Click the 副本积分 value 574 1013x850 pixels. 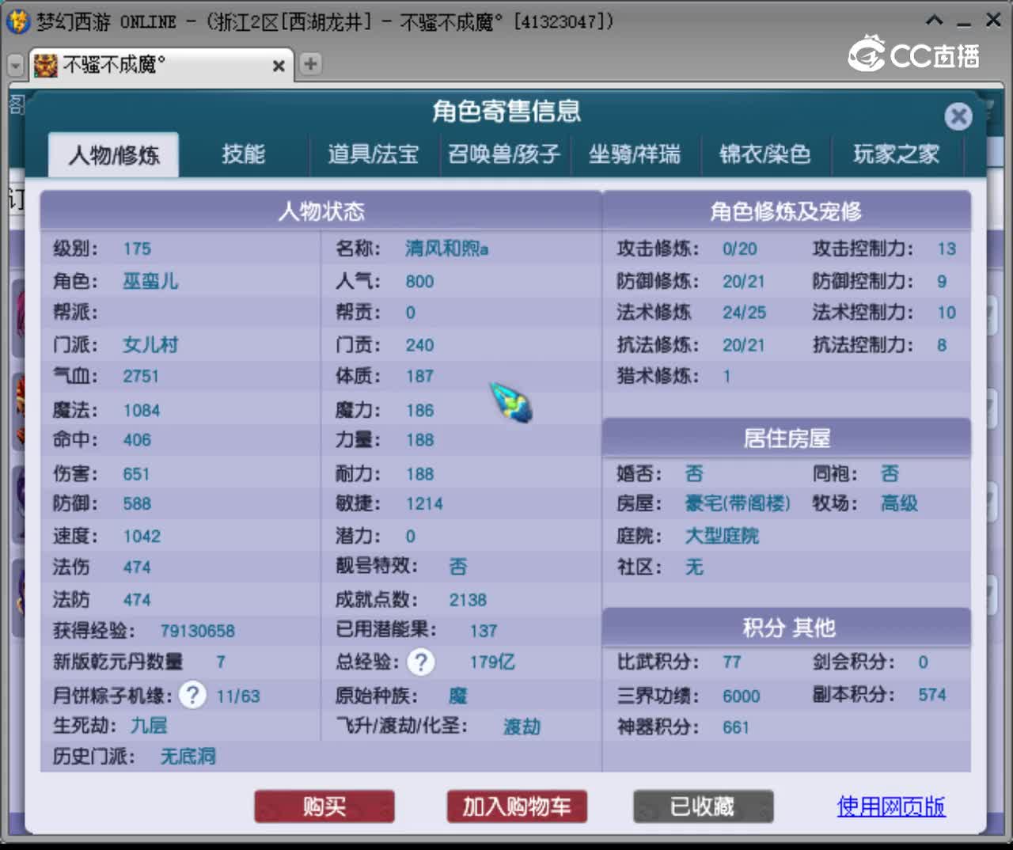pos(931,694)
